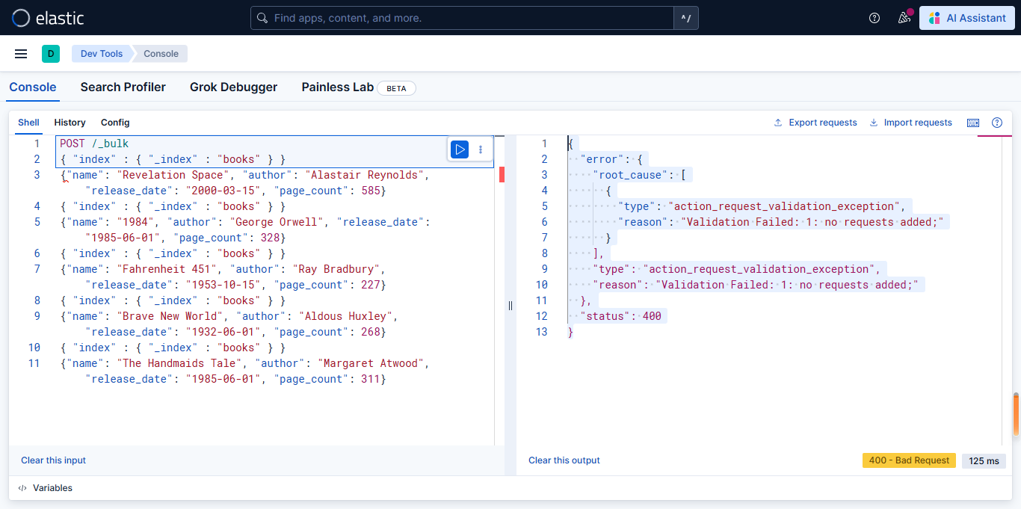
Task: Click the Revelation Space document line
Action: [x=245, y=183]
